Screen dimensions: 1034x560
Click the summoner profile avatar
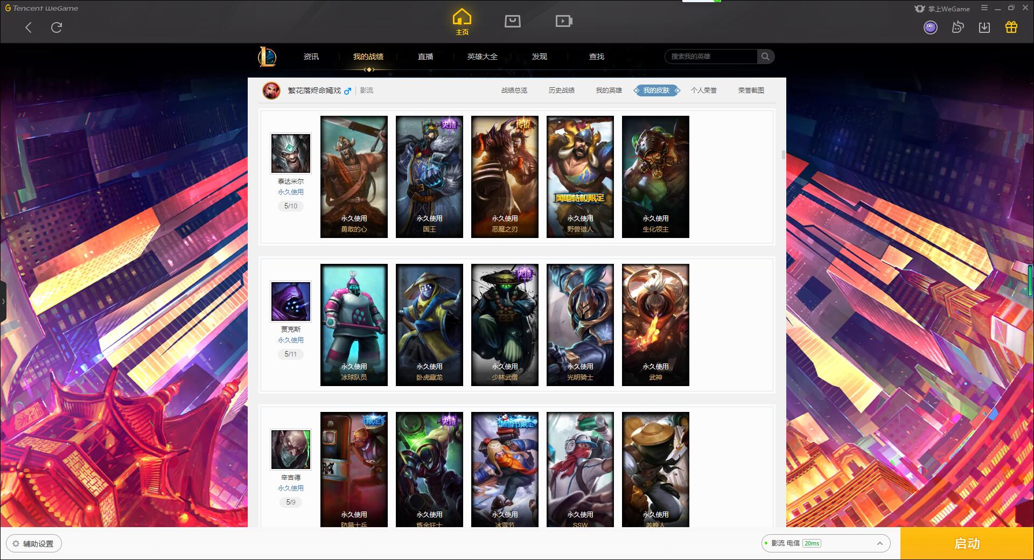coord(271,90)
